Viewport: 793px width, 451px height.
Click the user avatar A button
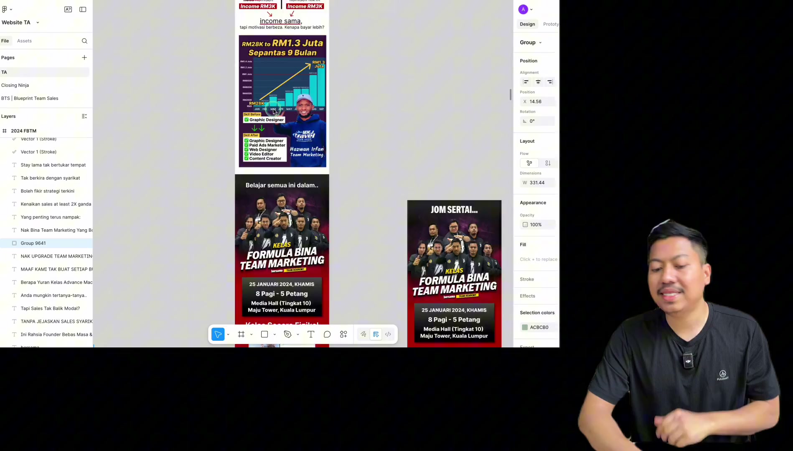[523, 9]
